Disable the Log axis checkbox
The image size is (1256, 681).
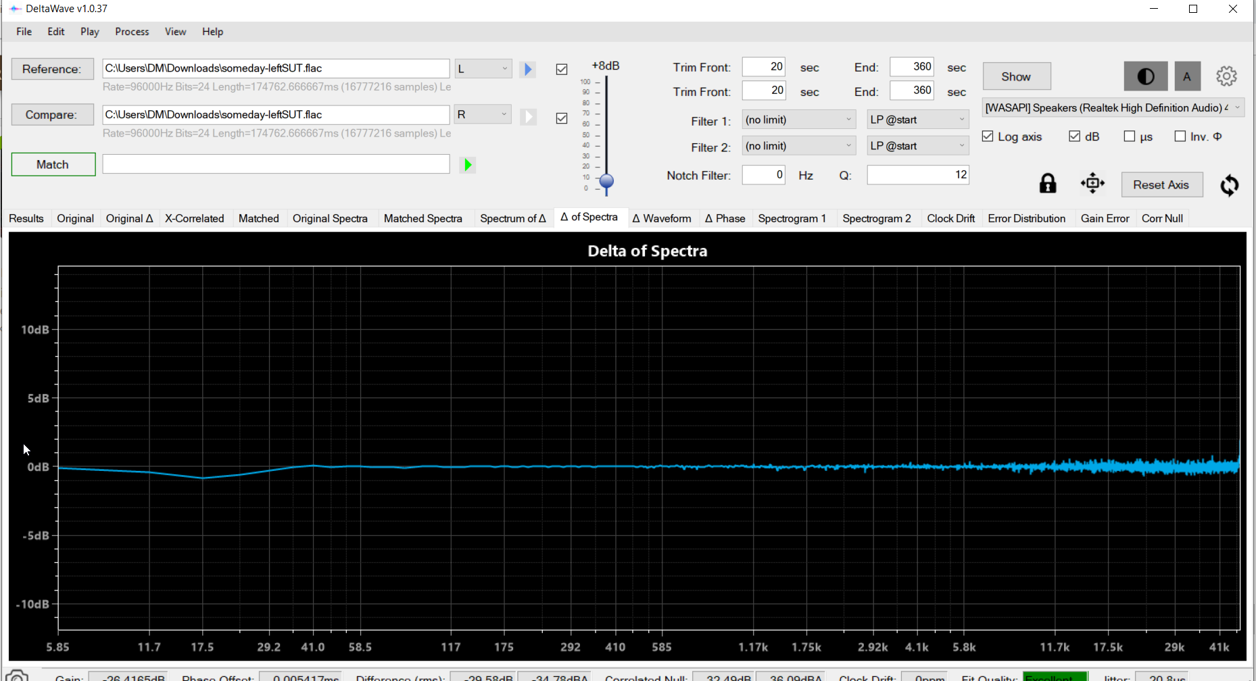click(x=988, y=136)
